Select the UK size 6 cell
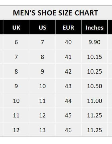 16,42
